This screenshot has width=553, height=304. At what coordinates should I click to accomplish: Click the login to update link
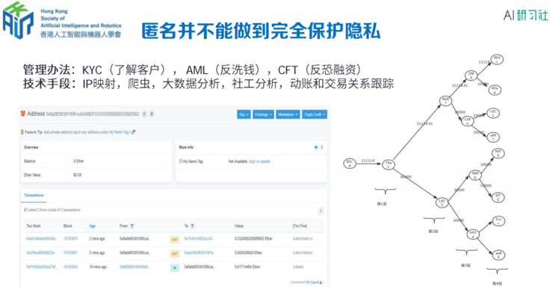(259, 161)
